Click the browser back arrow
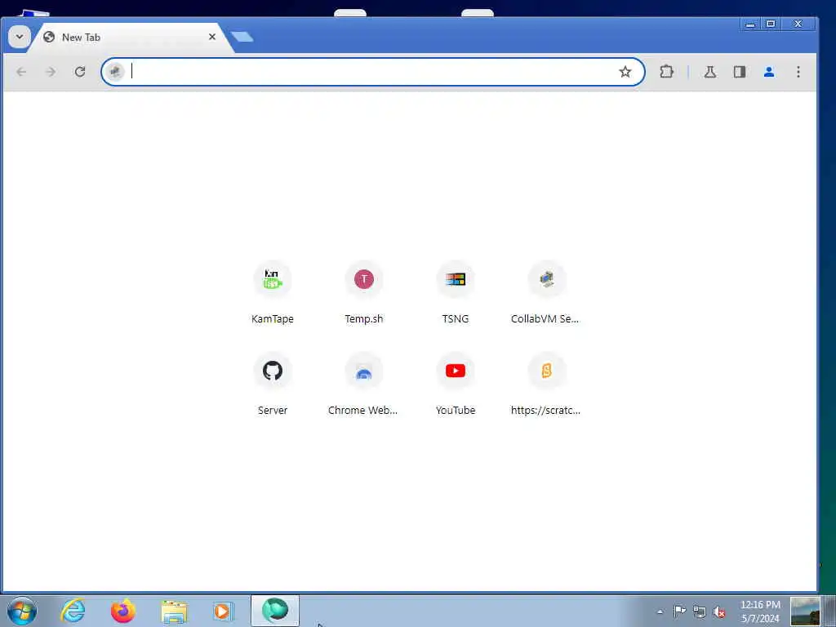 21,72
